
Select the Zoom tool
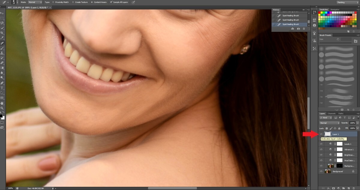[x=2, y=108]
